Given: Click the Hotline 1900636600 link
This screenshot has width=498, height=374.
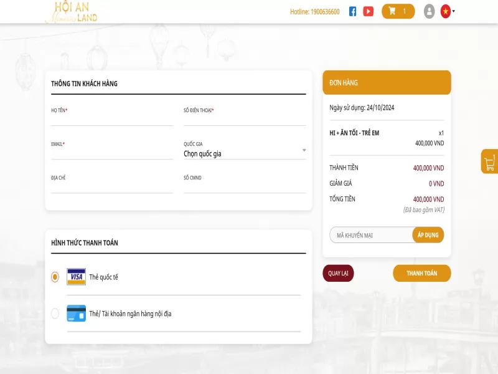Looking at the screenshot, I should pyautogui.click(x=314, y=12).
